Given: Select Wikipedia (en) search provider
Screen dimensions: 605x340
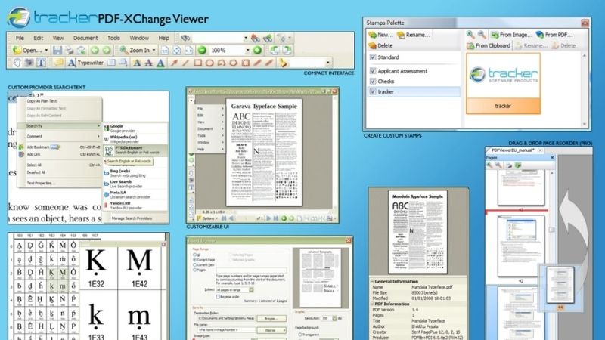Looking at the screenshot, I should tap(135, 139).
